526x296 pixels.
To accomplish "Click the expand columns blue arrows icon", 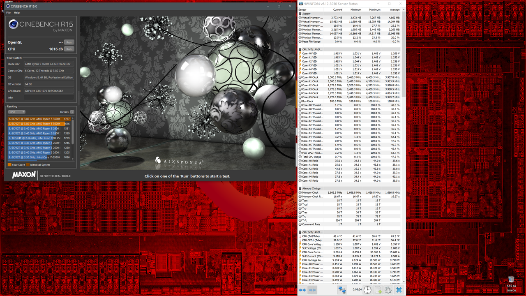I will pos(302,290).
